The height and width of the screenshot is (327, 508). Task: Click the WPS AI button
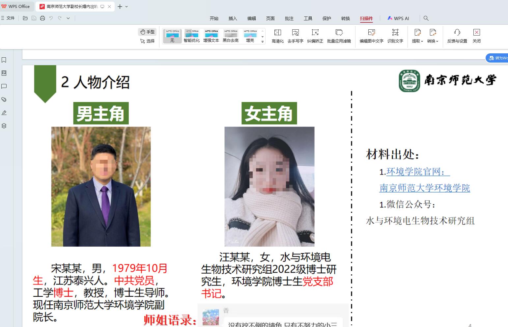[398, 18]
